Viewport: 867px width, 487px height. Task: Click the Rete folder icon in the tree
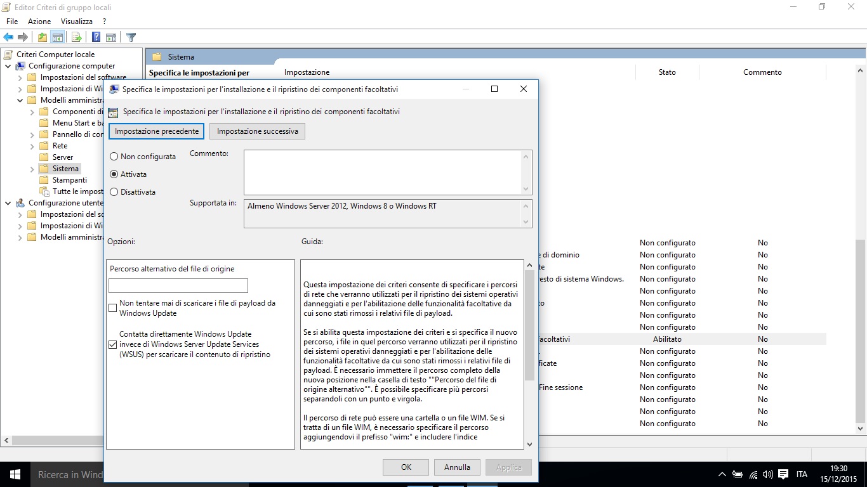pyautogui.click(x=44, y=146)
